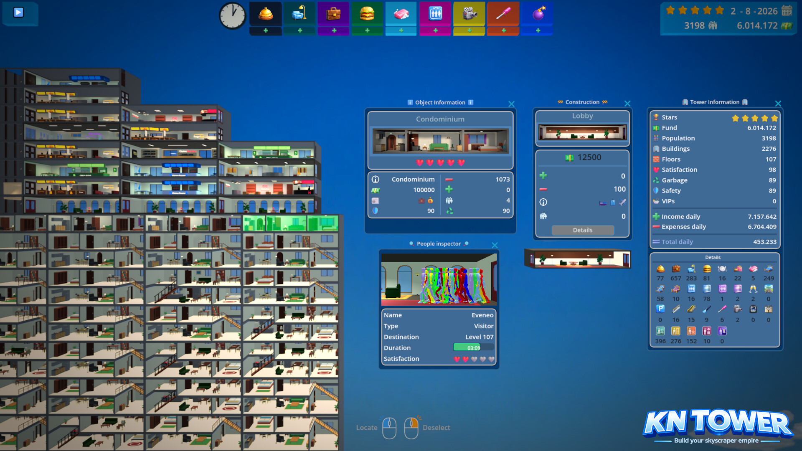Expand the plus under the bomb icon
This screenshot has height=451, width=802.
pos(538,31)
